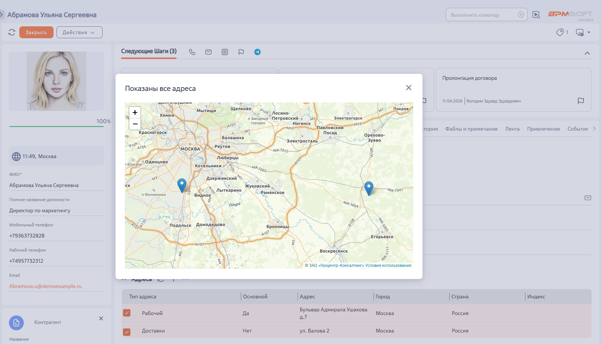The height and width of the screenshot is (344, 602).
Task: Click the 'Директор по маркетингу' job title field
Action: (x=56, y=210)
